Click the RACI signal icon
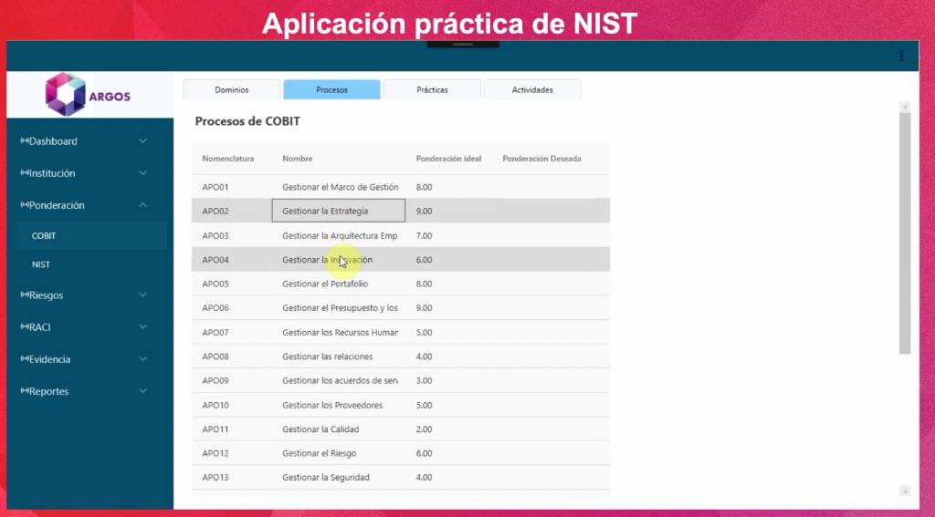935x517 pixels. [x=25, y=326]
